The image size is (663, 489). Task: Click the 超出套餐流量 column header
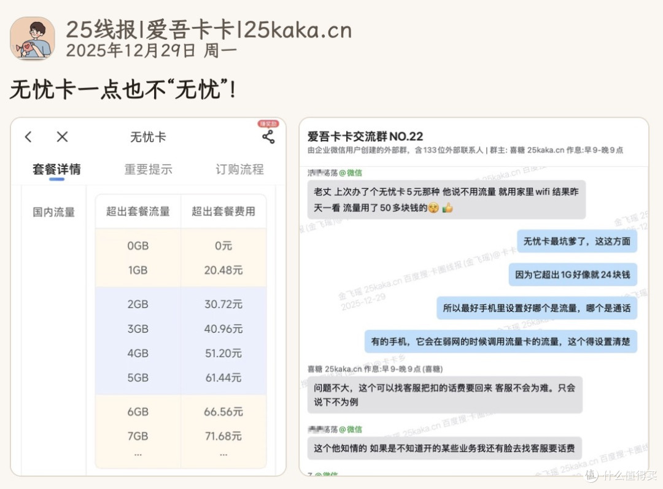point(138,211)
